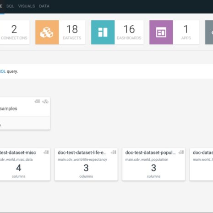Click the teal Dashboards icon
Viewport: 213px width, 213px height.
[103, 32]
